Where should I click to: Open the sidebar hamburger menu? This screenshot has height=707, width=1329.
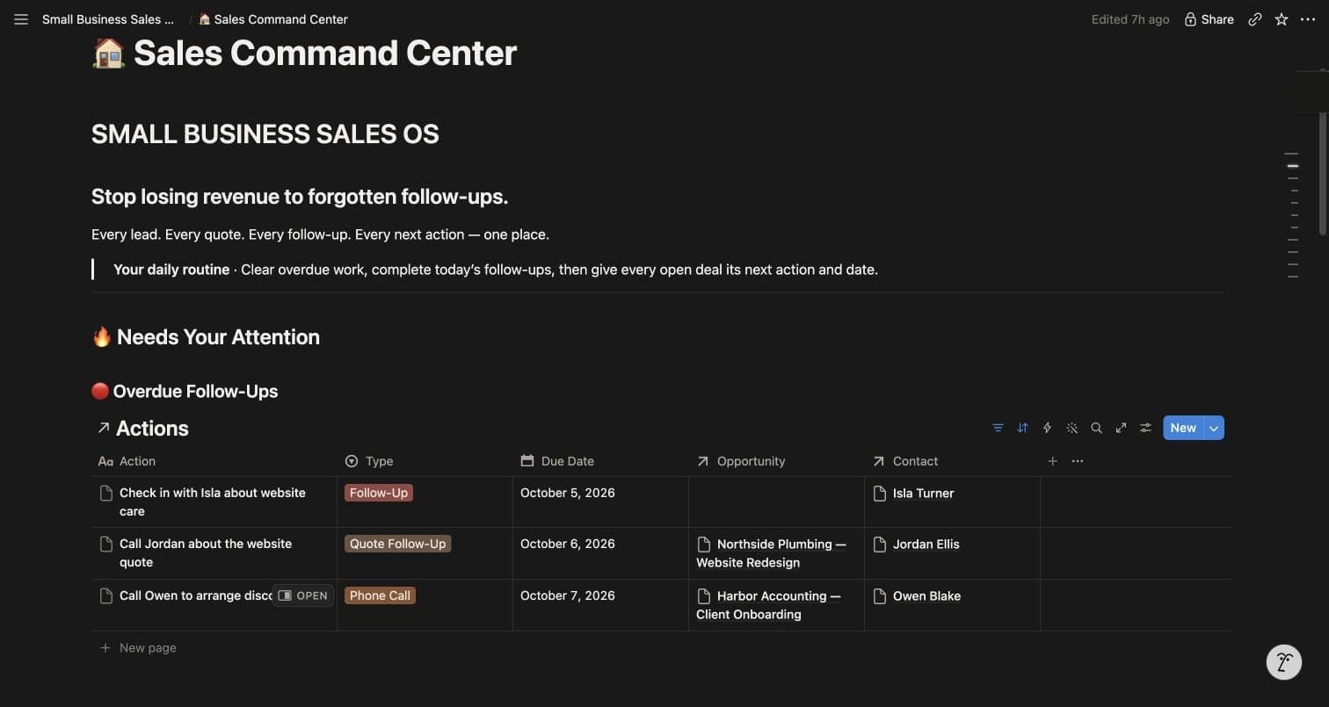tap(21, 19)
